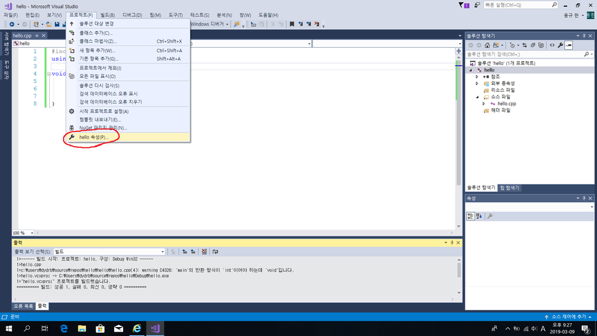This screenshot has height=336, width=597.
Task: Switch to 오류 목록 tab
Action: 23,306
